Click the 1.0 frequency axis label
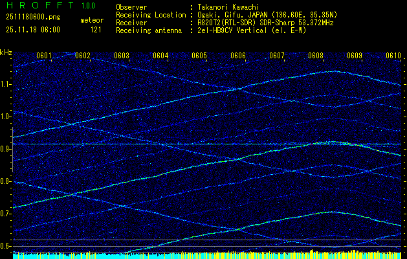The height and width of the screenshot is (259, 407). [6, 117]
